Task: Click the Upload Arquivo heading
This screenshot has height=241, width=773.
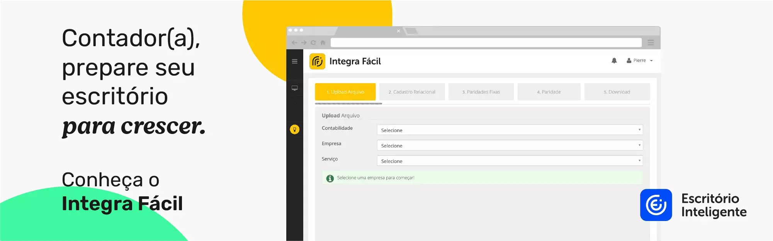Action: [x=341, y=115]
